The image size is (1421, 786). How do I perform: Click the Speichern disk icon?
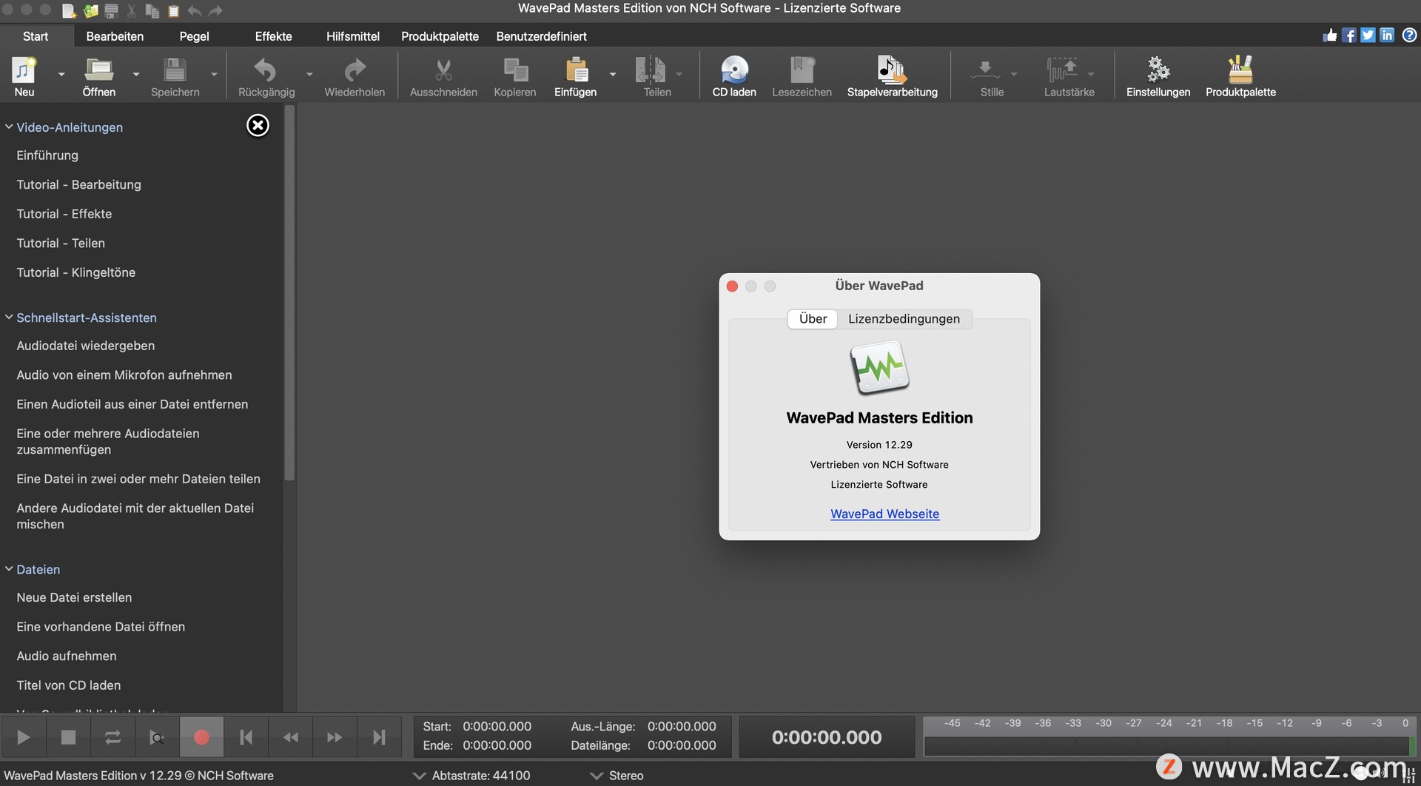[175, 70]
